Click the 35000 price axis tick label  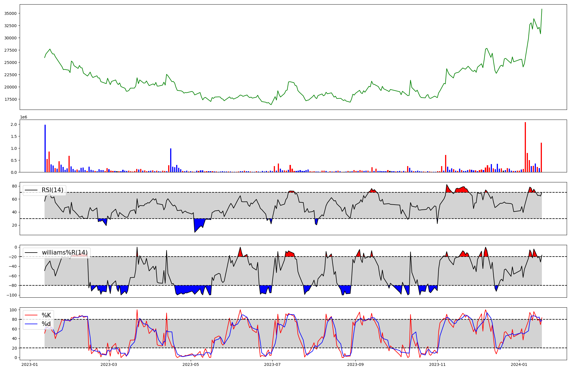(10, 13)
